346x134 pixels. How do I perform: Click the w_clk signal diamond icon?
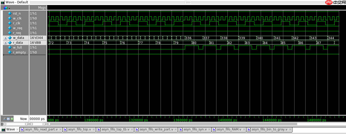10,18
